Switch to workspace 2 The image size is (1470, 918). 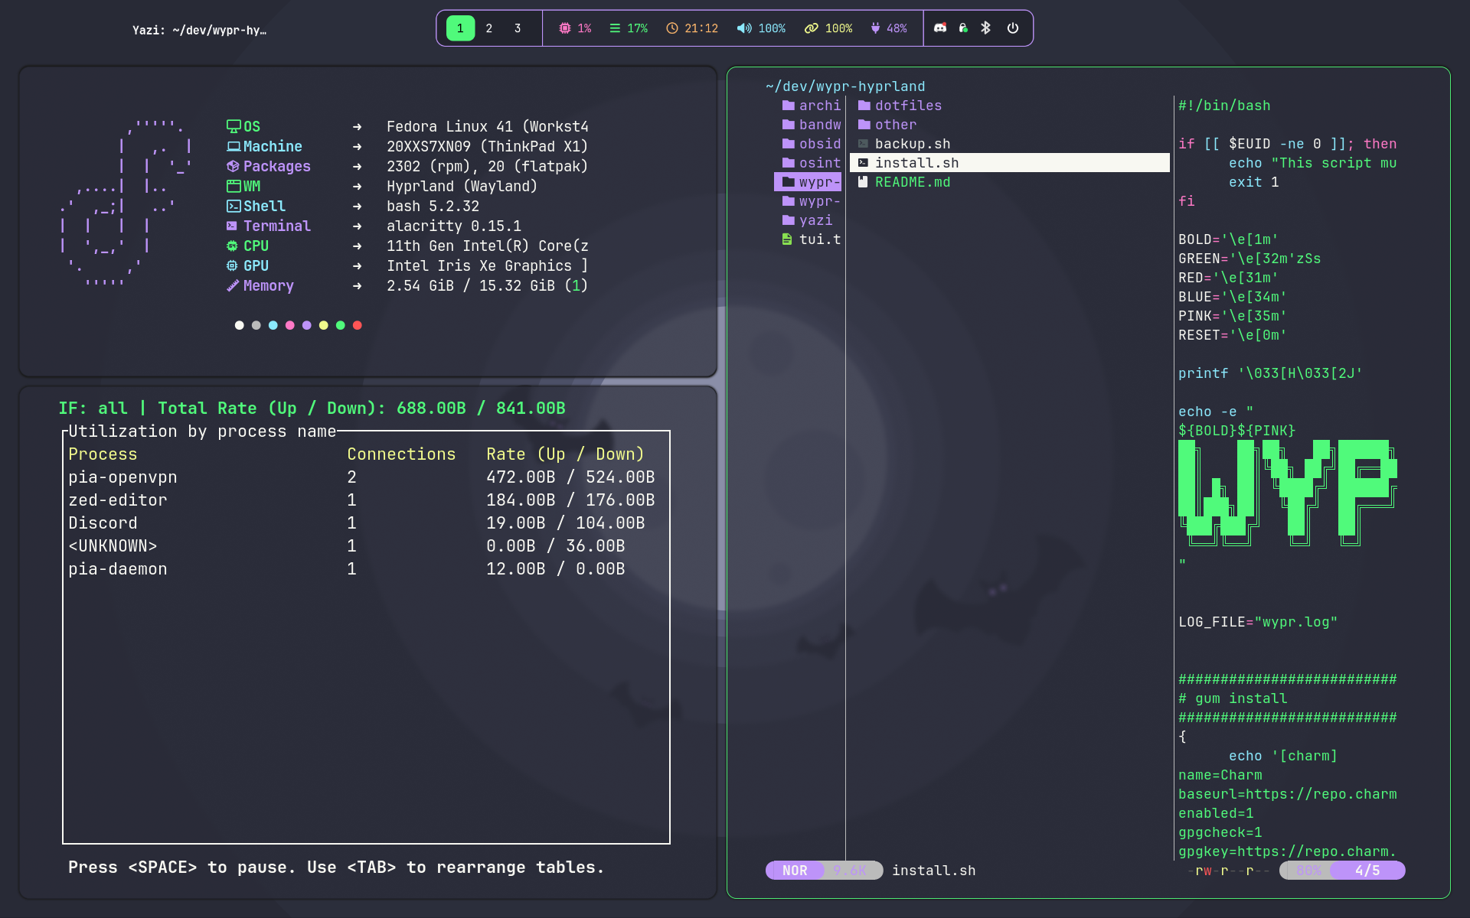tap(488, 28)
